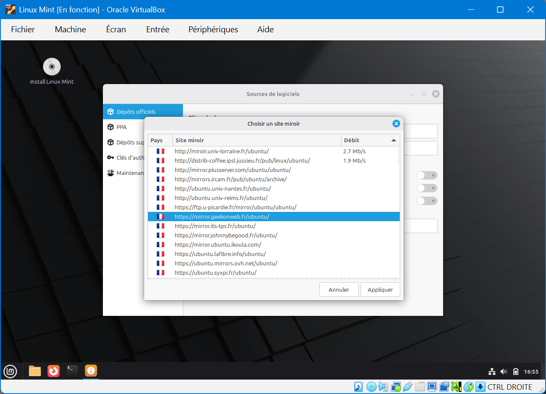This screenshot has width=546, height=394.
Task: Open the Files folder icon in panel
Action: 35,371
